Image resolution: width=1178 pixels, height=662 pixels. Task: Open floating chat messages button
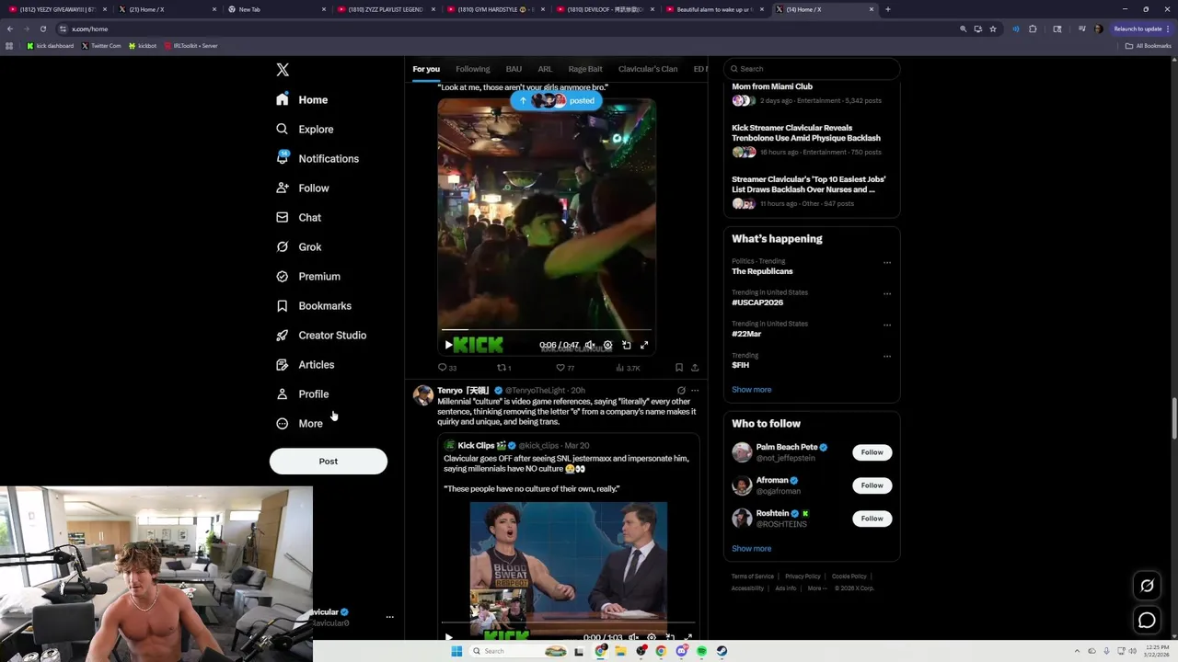[1147, 621]
